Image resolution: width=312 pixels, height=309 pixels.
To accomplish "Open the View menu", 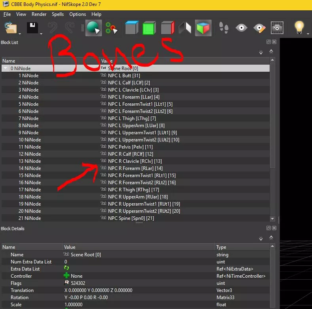I will (x=21, y=14).
